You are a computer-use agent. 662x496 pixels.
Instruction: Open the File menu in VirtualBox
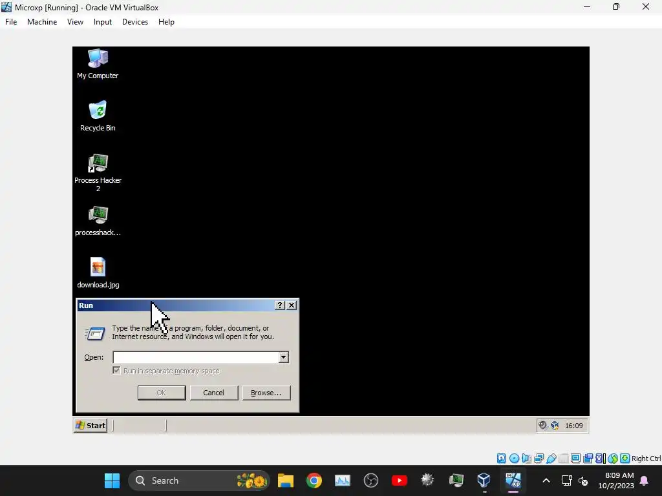[11, 22]
